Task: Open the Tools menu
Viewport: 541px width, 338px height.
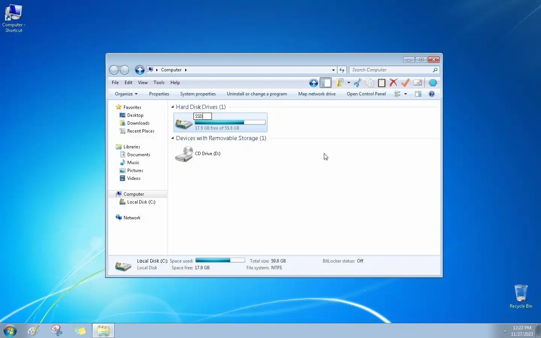Action: point(159,83)
